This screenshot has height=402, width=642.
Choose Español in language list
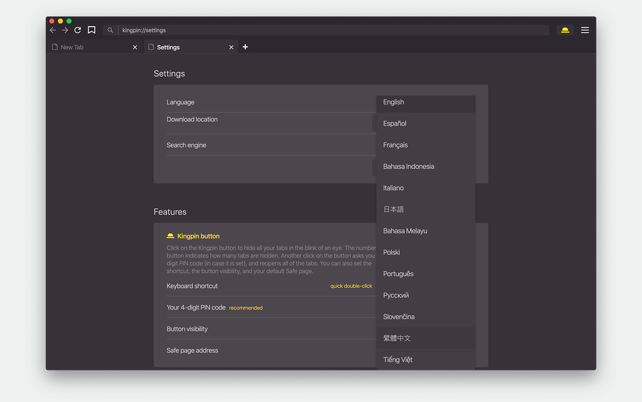click(426, 123)
